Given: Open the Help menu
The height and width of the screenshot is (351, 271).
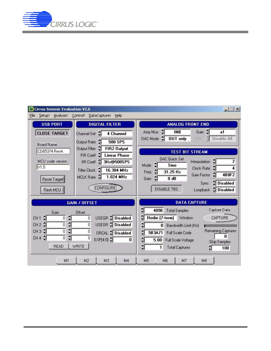Looking at the screenshot, I should tap(118, 116).
